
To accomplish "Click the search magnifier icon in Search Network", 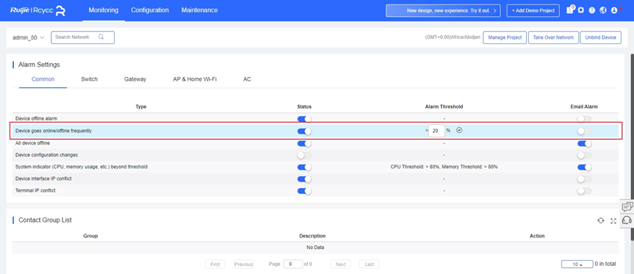I will (x=101, y=37).
